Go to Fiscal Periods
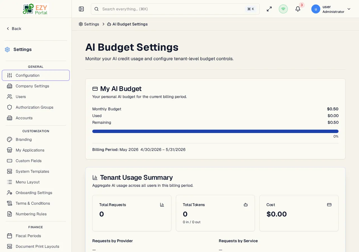 tap(36, 236)
